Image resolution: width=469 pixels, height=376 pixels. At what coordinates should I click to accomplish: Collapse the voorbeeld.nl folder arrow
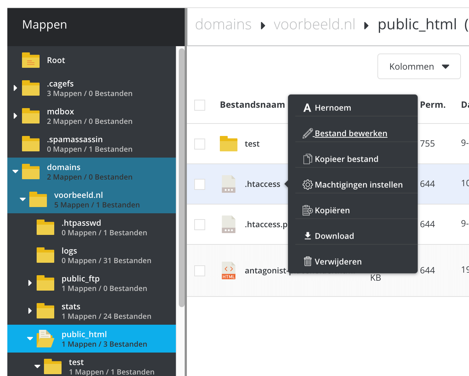pos(23,199)
